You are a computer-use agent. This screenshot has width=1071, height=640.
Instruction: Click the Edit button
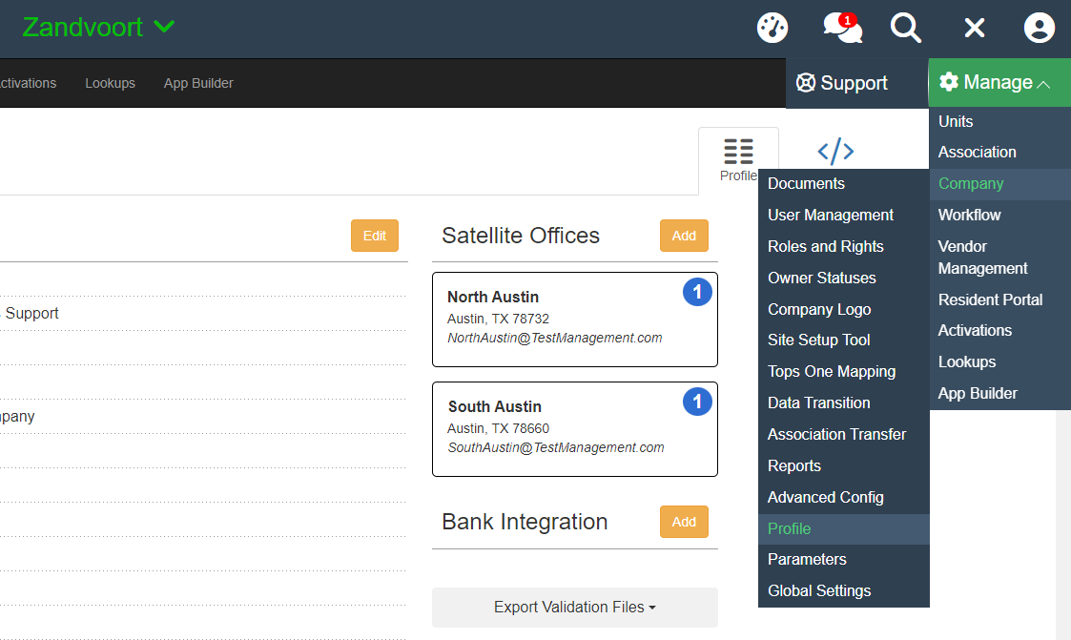374,236
